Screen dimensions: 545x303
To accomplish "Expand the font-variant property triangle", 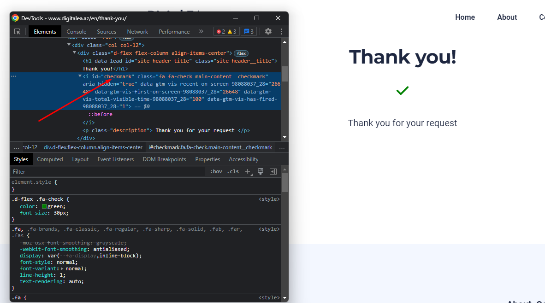I will [x=62, y=268].
